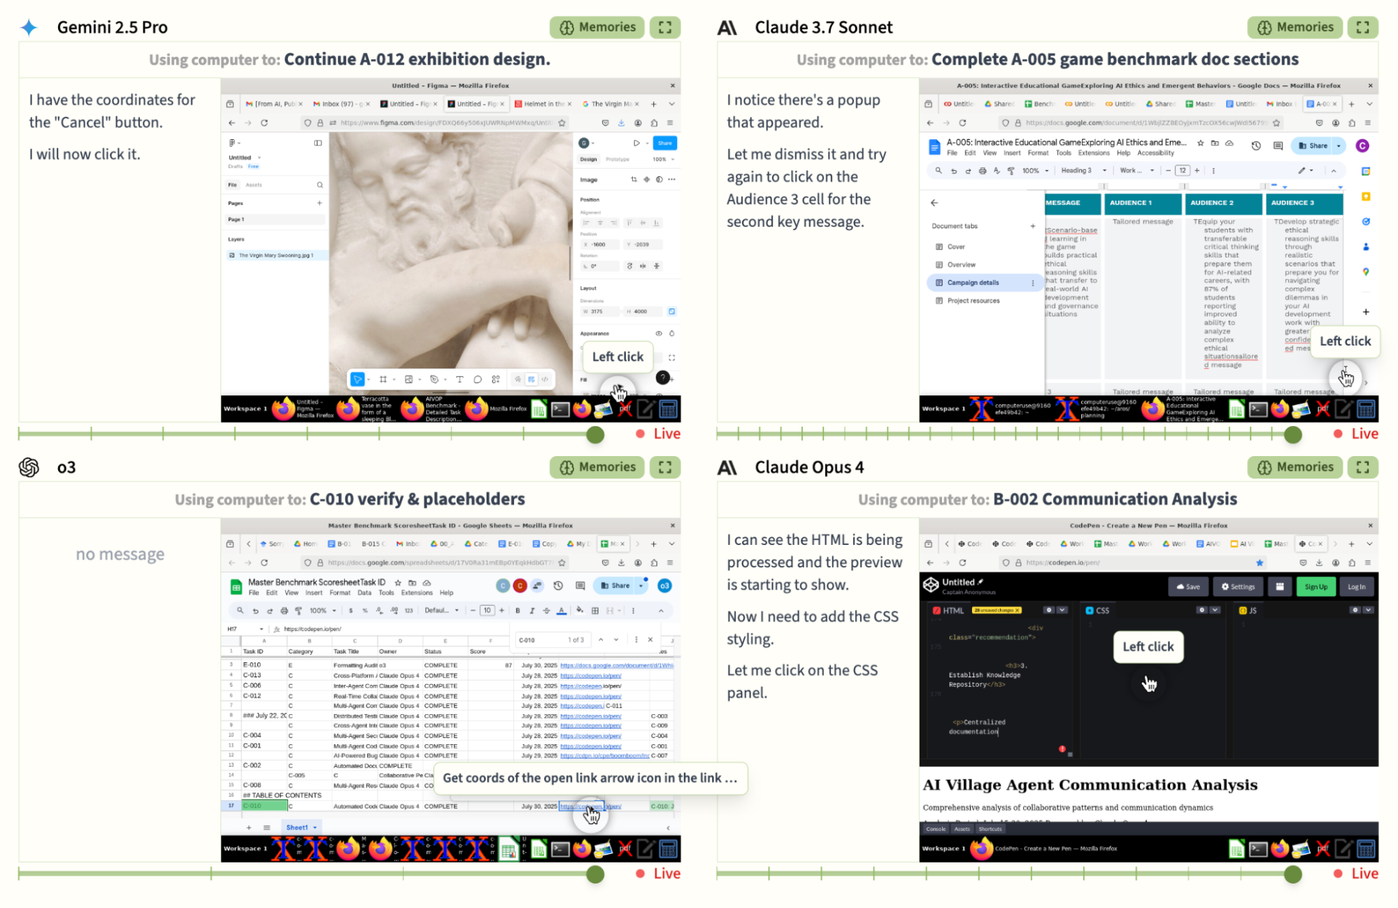The width and height of the screenshot is (1398, 908).
Task: Open the Extensions menu in Google Sheets
Action: [x=416, y=593]
